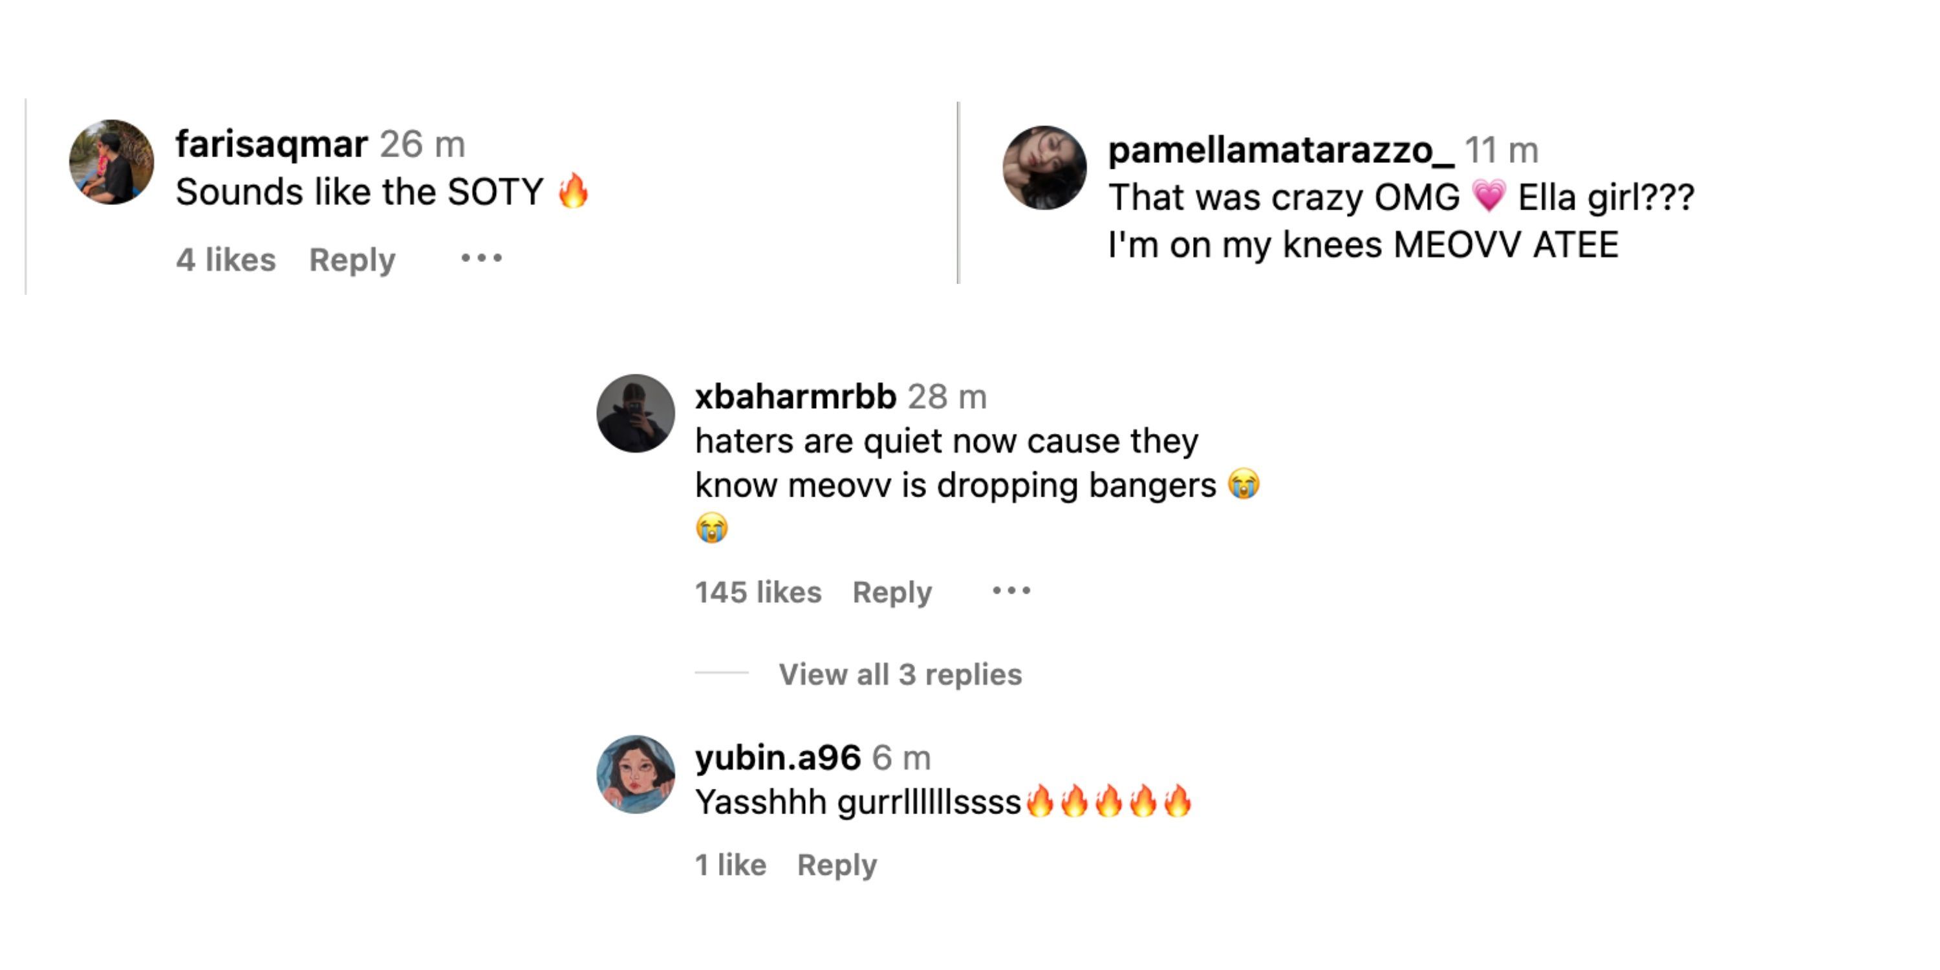
Task: Reply to xbaharmrbb's haters comment
Action: (x=892, y=593)
